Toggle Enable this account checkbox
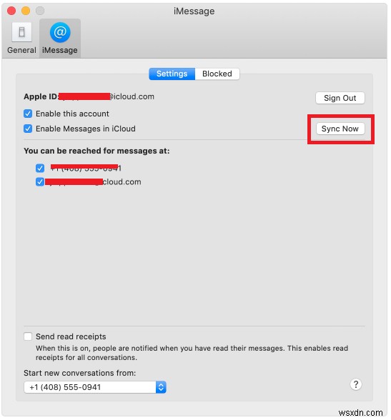The height and width of the screenshot is (420, 391). pos(28,114)
